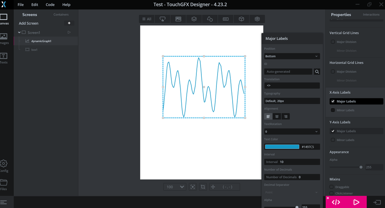Open the Containers widget category
This screenshot has width=385, height=208.
[x=194, y=19]
